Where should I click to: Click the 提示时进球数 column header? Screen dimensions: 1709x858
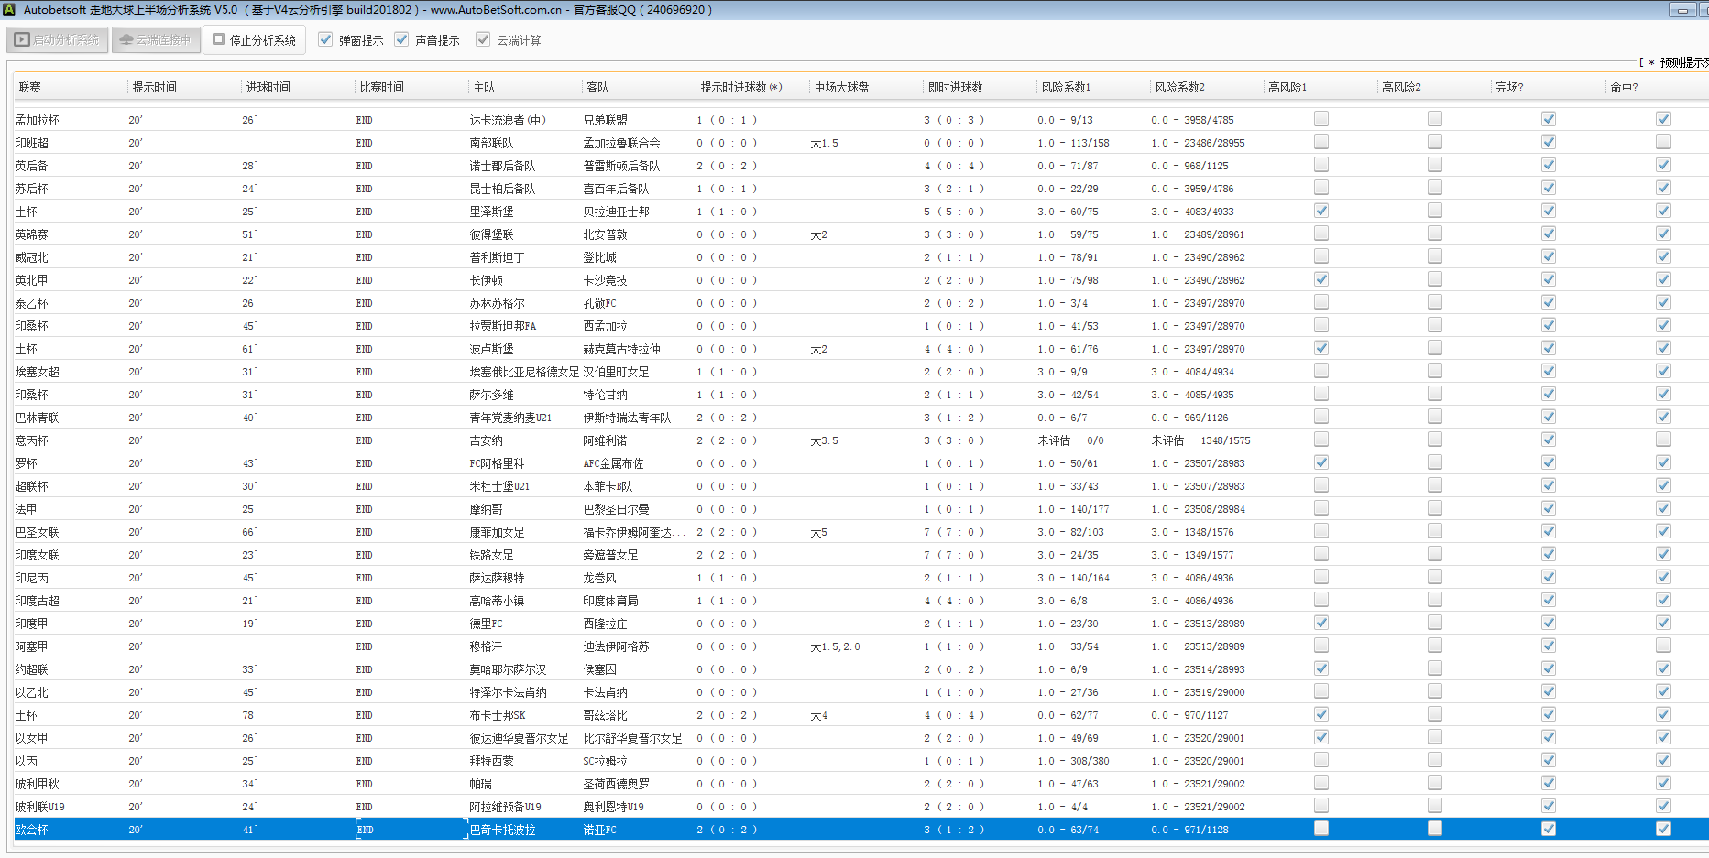point(740,88)
